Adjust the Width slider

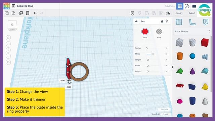click(x=148, y=66)
